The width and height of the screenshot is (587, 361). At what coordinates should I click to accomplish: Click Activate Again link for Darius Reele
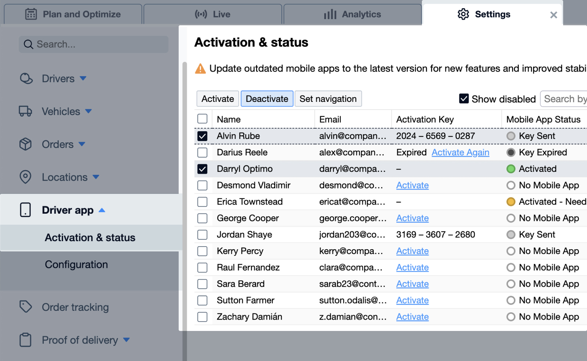460,152
